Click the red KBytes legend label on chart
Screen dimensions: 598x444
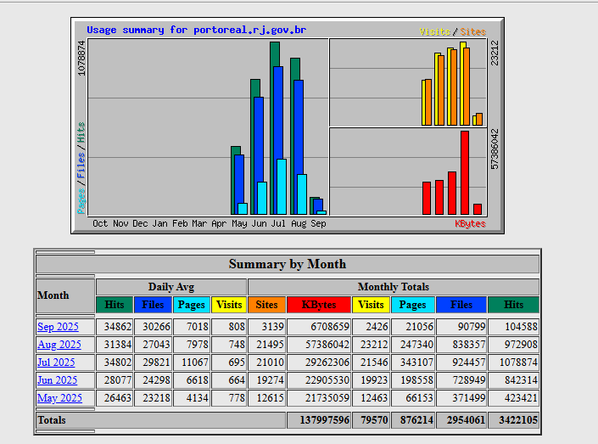470,224
